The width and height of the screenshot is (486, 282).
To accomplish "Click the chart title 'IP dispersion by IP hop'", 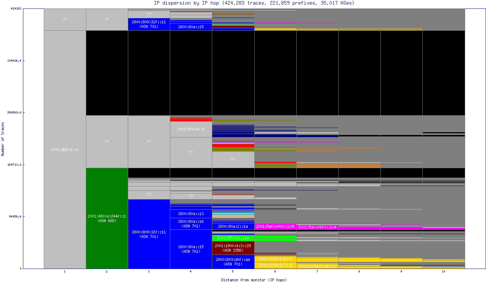I will [x=187, y=3].
